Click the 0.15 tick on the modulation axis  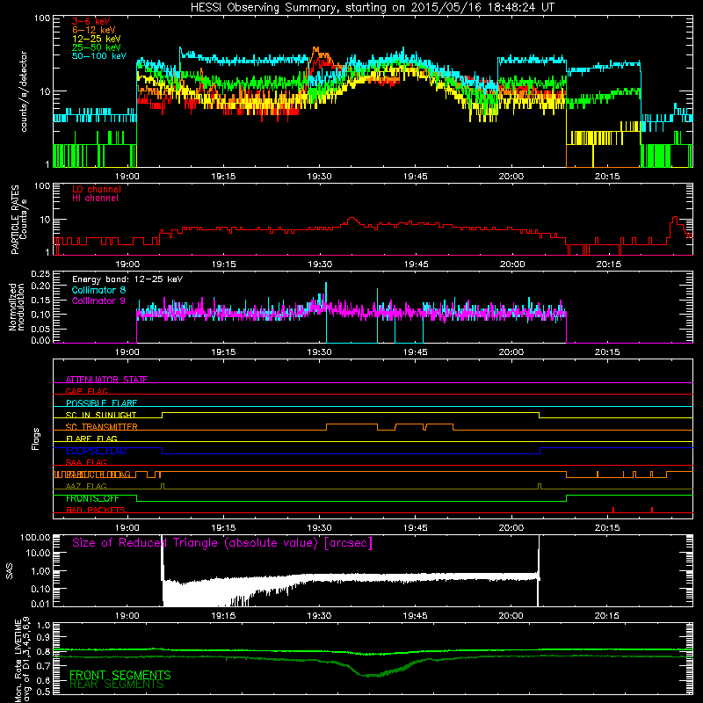40,300
